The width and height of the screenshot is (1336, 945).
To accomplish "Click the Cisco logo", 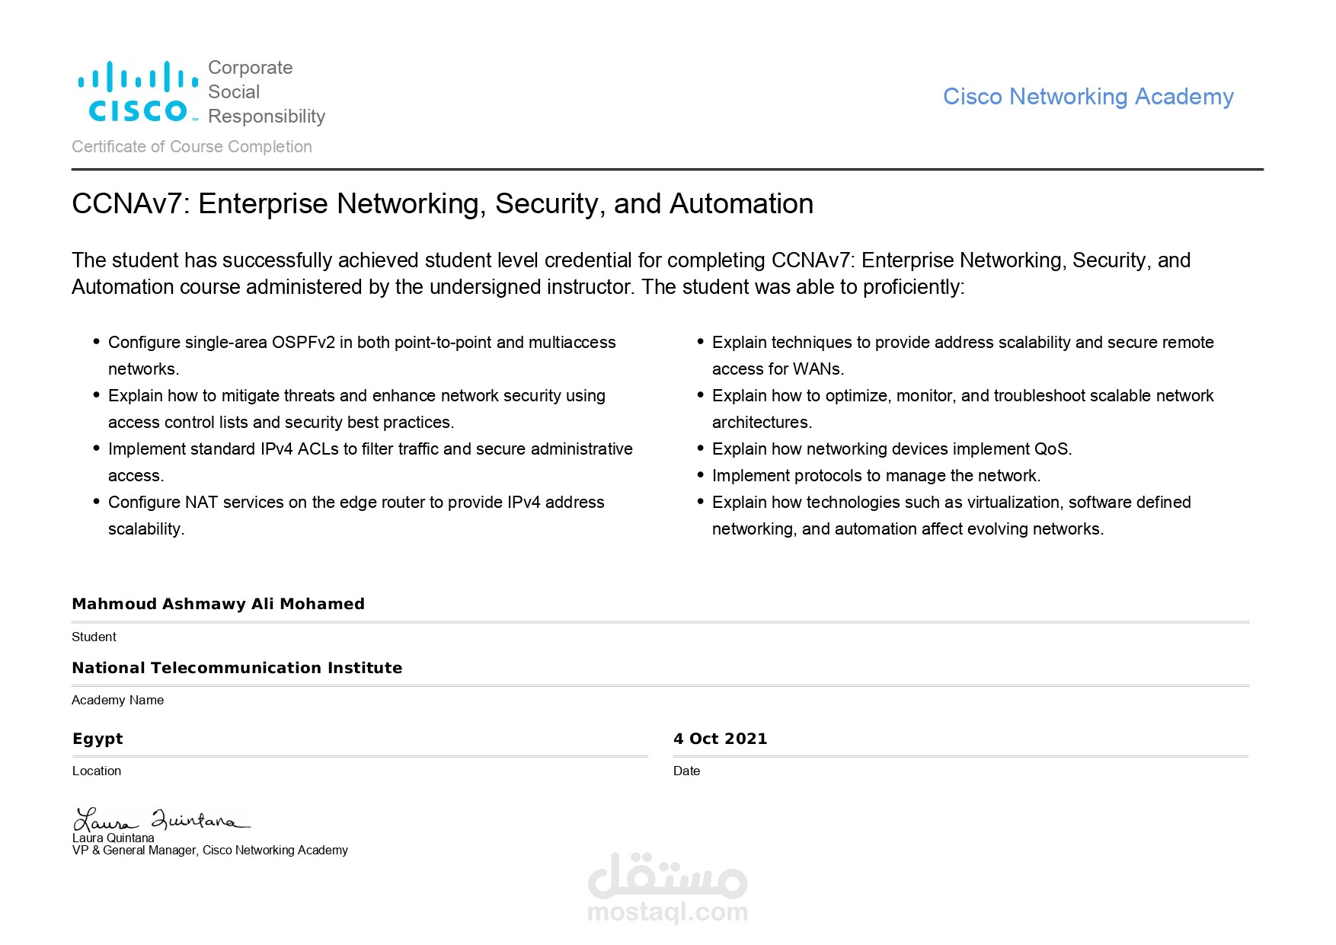I will (138, 92).
